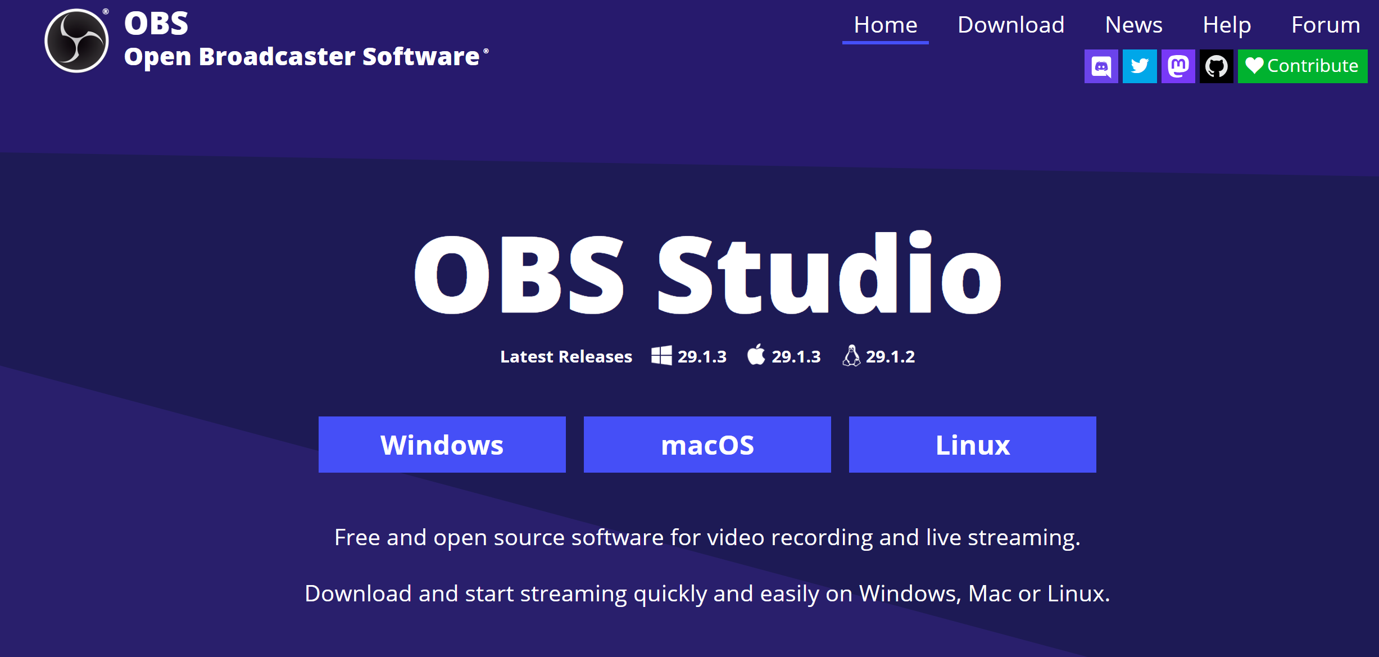
Task: Choose the Windows download button
Action: pos(442,445)
